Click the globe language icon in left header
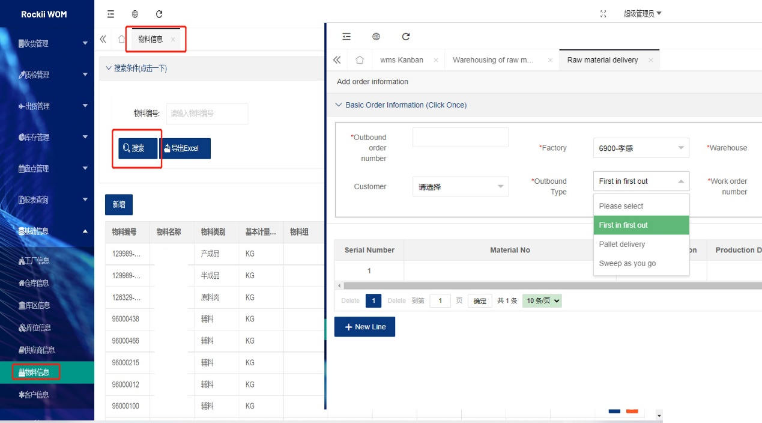 135,14
